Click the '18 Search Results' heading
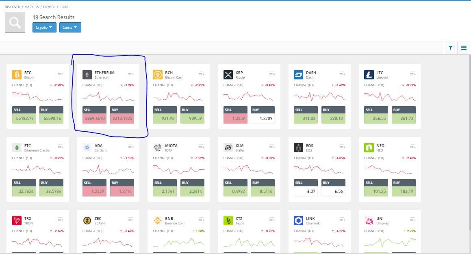471x254 pixels. pos(54,17)
